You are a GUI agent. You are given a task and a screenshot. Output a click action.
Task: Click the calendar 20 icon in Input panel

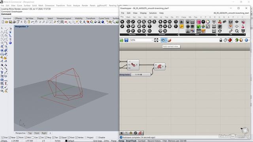click(x=198, y=31)
